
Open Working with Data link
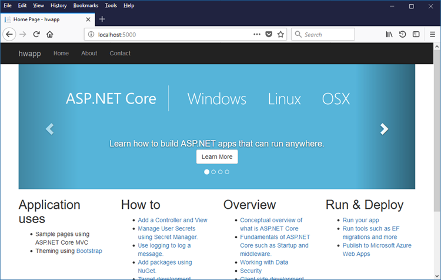point(264,262)
